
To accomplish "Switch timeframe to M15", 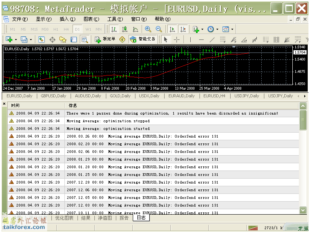I will 34,29.
